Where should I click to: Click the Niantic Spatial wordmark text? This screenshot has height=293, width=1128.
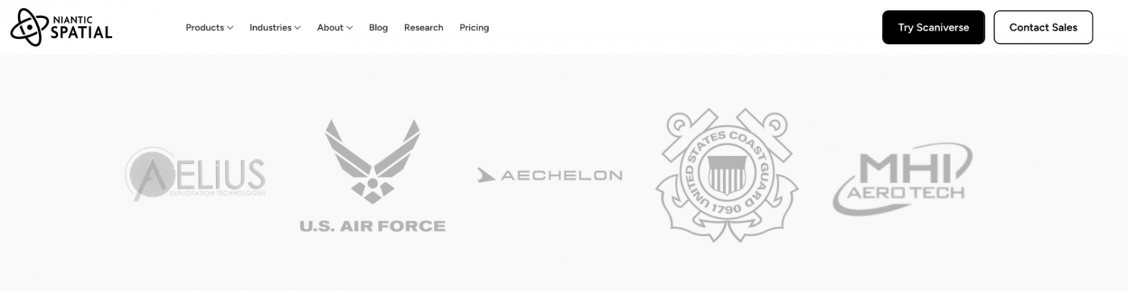coord(82,27)
